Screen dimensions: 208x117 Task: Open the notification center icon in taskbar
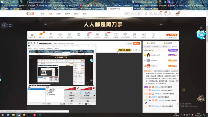pyautogui.click(x=204, y=115)
